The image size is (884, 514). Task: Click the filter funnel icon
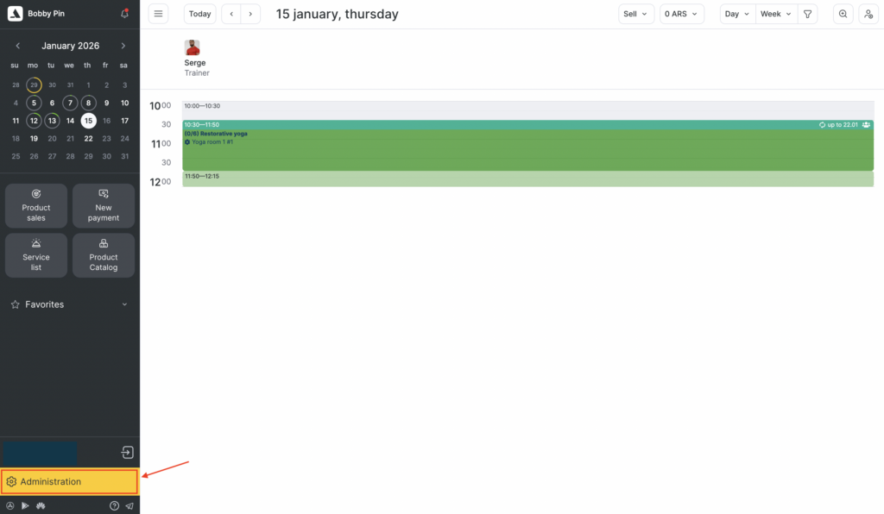point(807,14)
